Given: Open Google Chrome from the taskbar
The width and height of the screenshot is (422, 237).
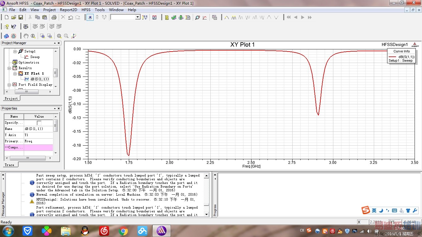Looking at the screenshot, I should coord(123,231).
